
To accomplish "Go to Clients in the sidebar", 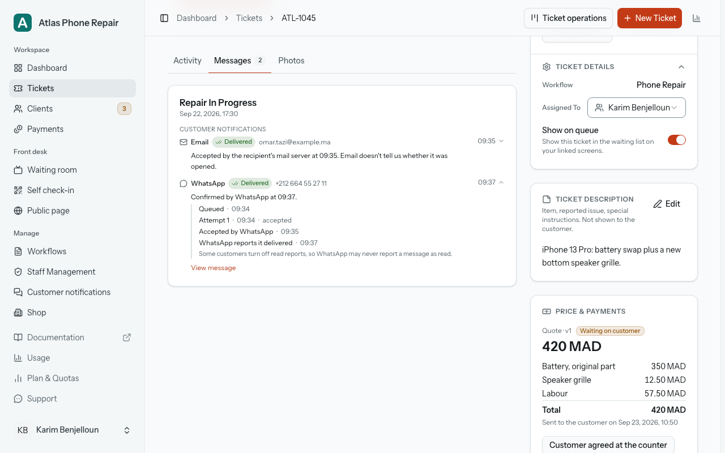I will [72, 109].
